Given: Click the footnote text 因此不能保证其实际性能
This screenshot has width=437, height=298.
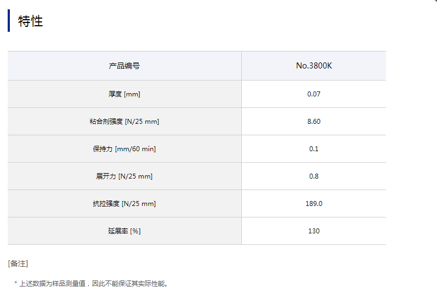Looking at the screenshot, I should (132, 284).
